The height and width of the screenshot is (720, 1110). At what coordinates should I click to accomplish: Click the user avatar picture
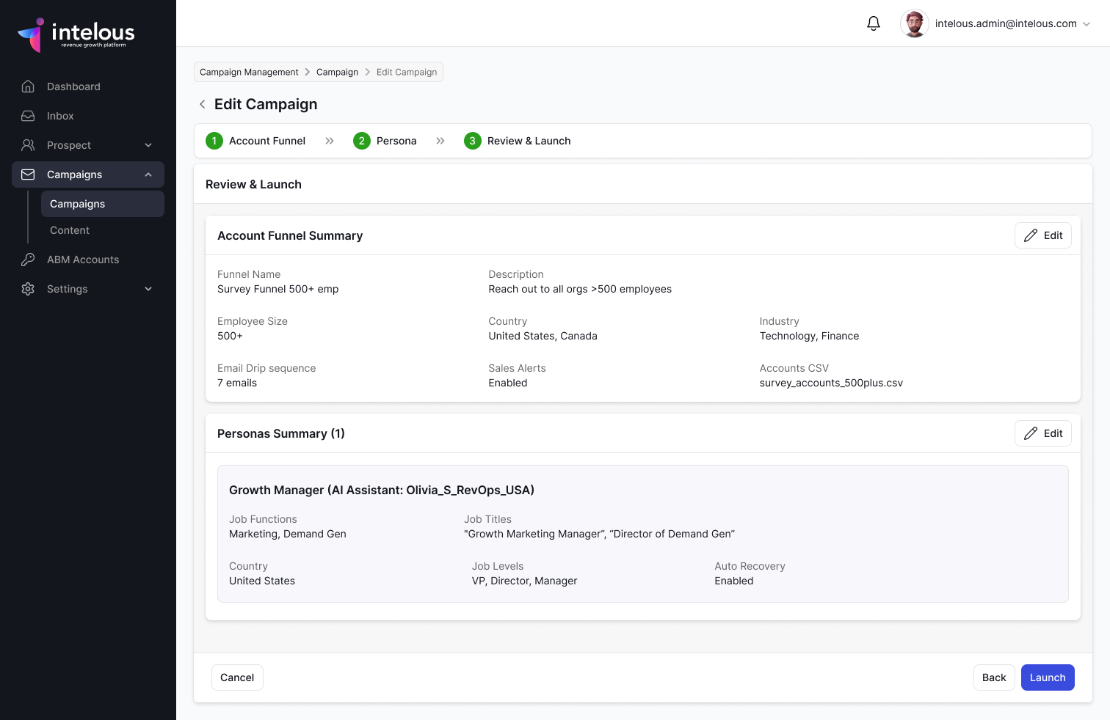click(x=914, y=23)
